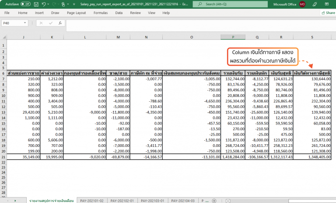This screenshot has height=203, width=336.
Task: Open the Formulas ribbon tab
Action: 100,13
